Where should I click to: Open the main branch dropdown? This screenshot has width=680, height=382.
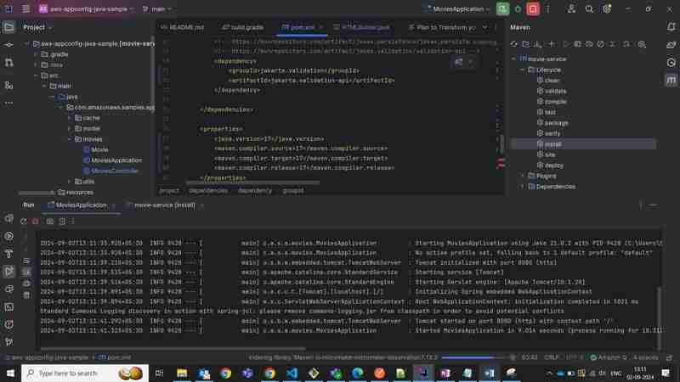tap(157, 8)
